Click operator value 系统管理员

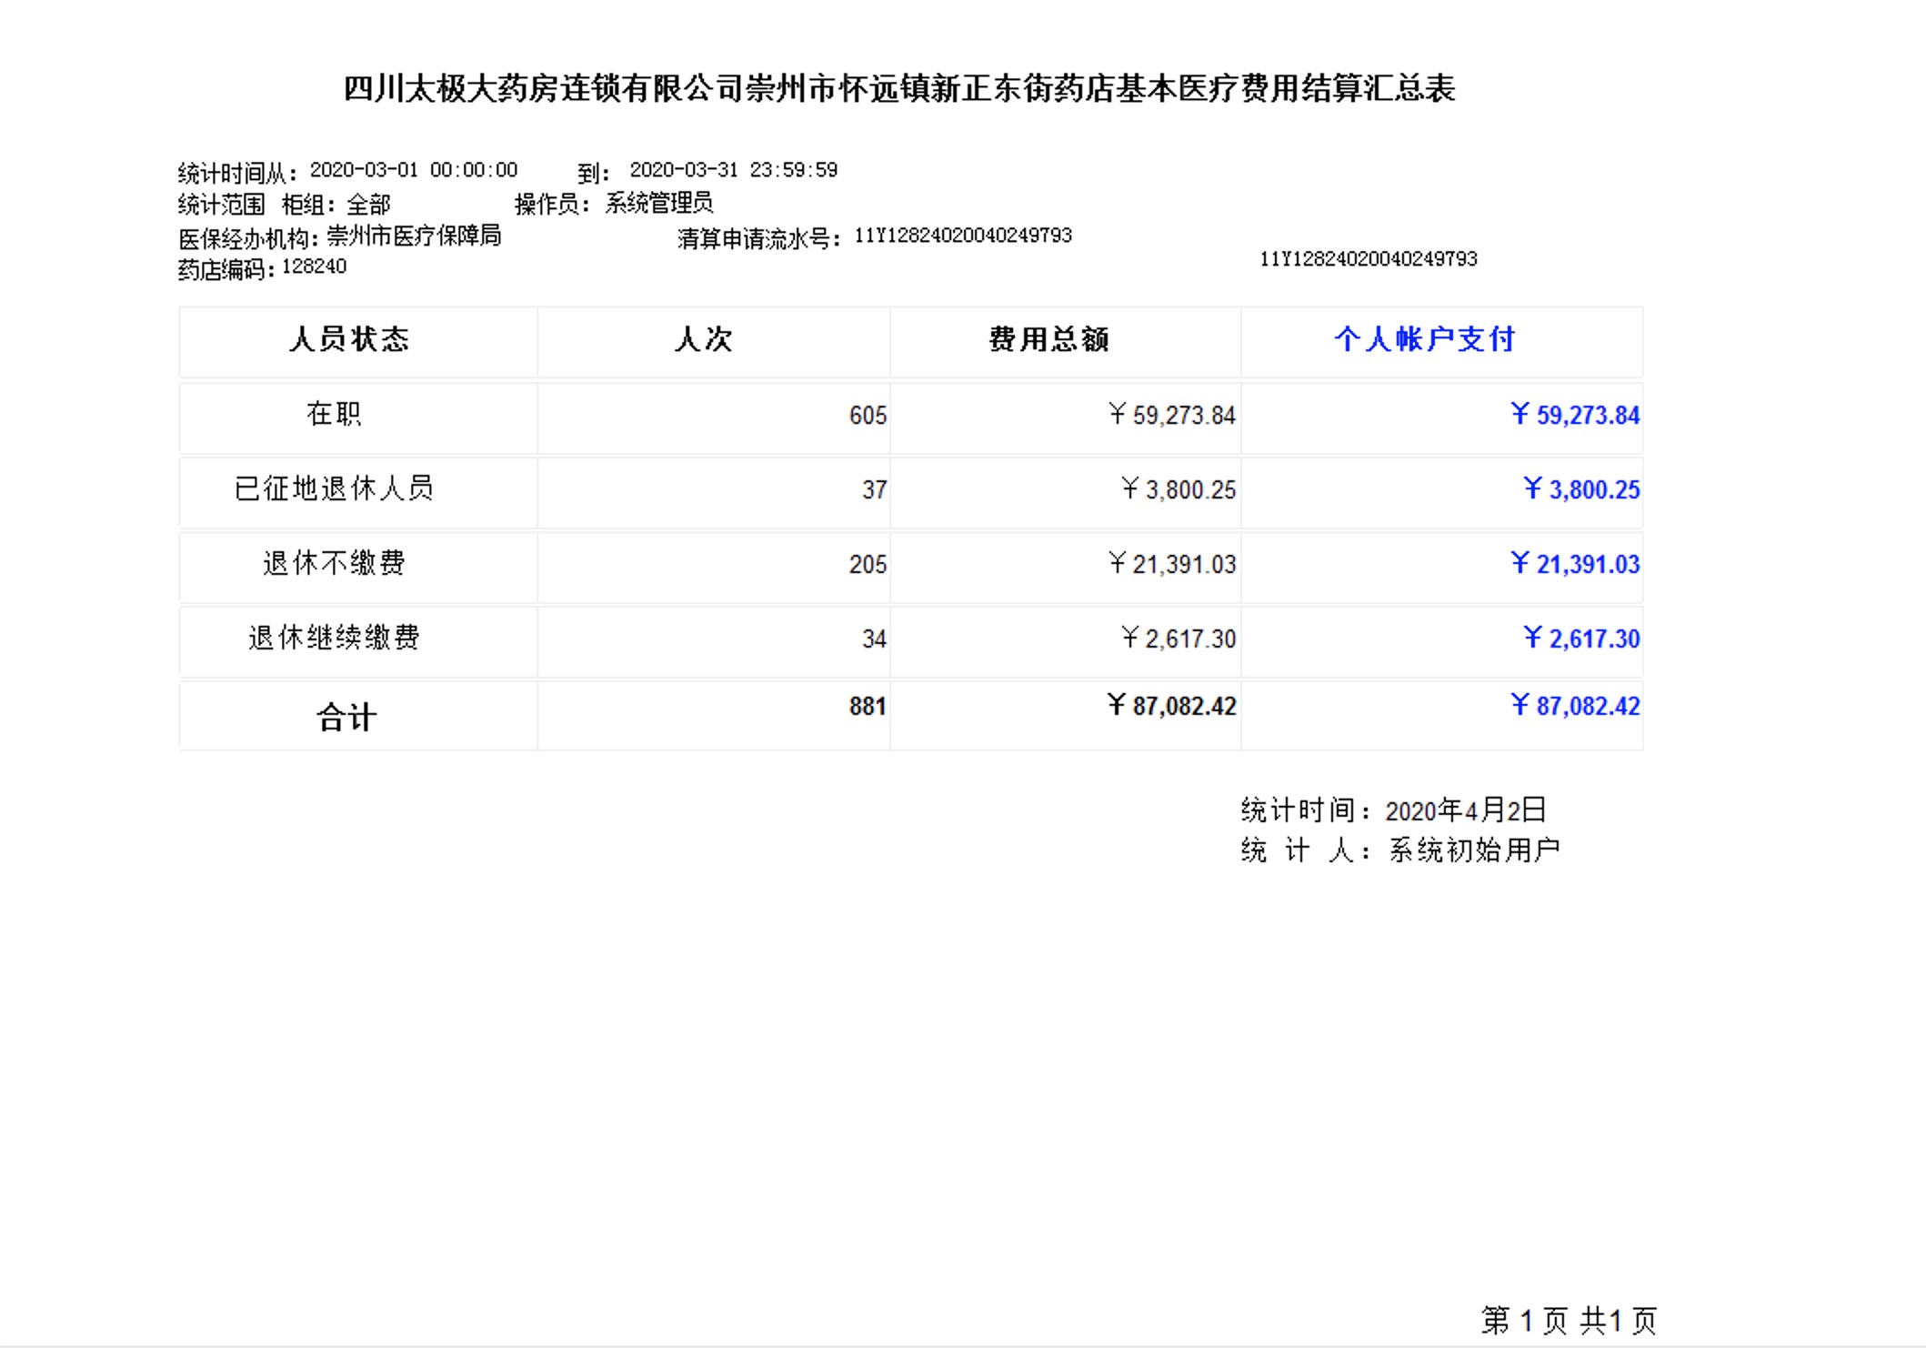[x=659, y=203]
